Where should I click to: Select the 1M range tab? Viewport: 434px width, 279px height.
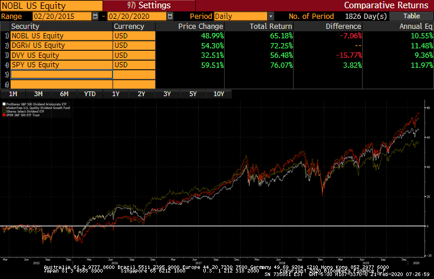(x=13, y=94)
